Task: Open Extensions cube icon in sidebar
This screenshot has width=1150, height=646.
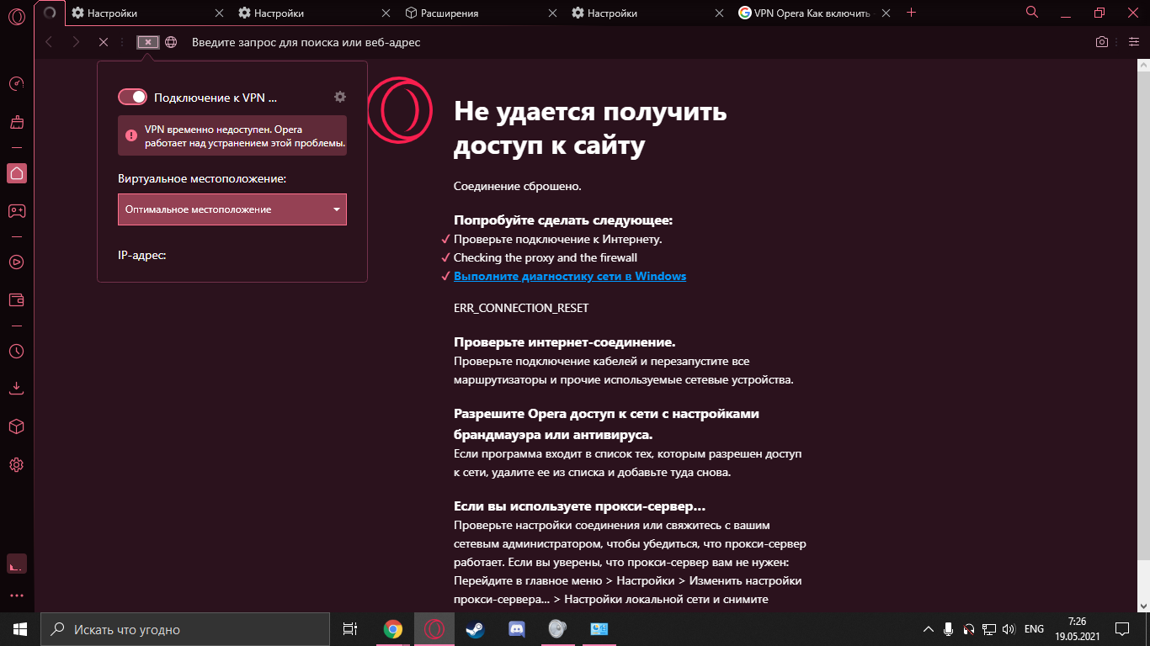Action: [x=16, y=426]
